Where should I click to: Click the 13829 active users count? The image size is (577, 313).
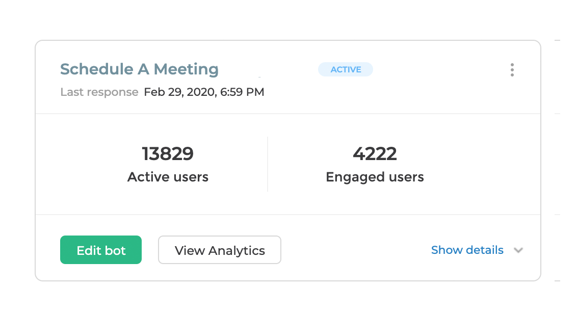click(x=168, y=153)
